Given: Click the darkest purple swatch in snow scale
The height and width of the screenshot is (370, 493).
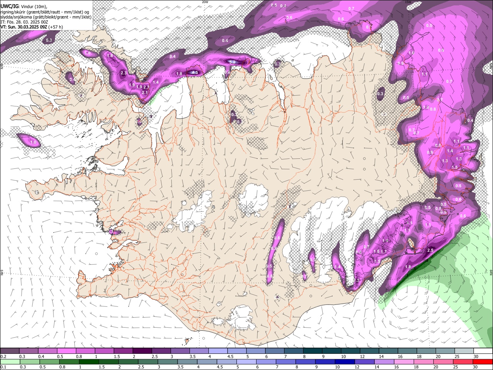Looking at the screenshot, I should point(142,351).
